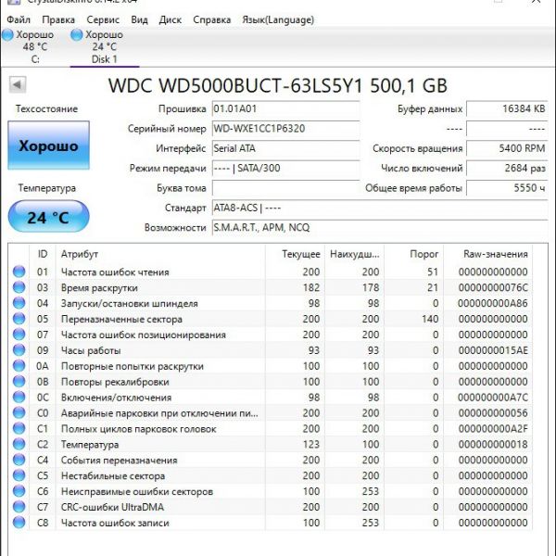The image size is (556, 556).
Task: Click status icon for attribute C8 write error rate
Action: 19,523
